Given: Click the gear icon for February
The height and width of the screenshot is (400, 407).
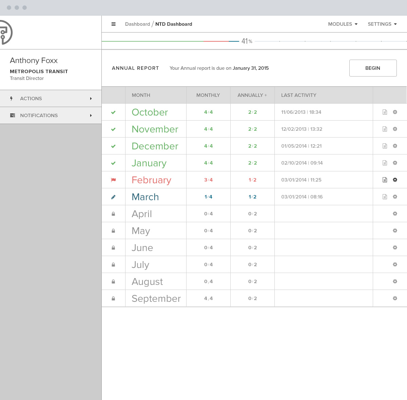Looking at the screenshot, I should (395, 180).
